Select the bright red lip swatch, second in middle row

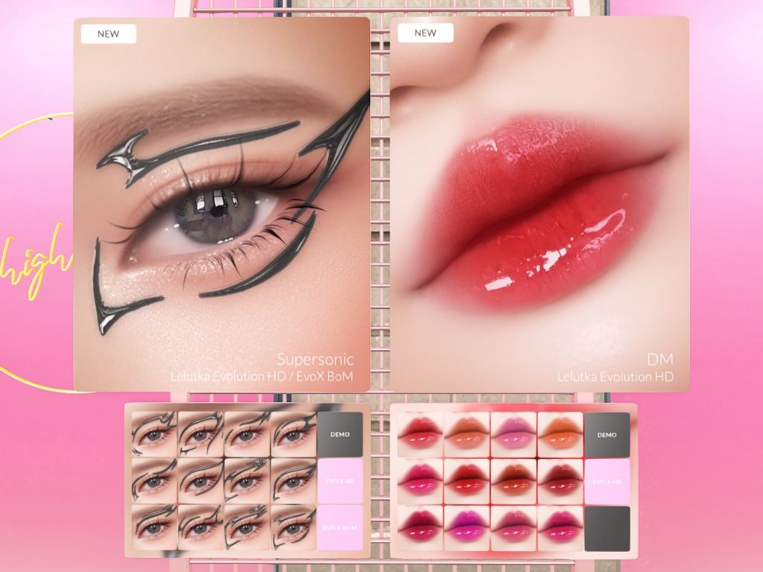[x=466, y=482]
